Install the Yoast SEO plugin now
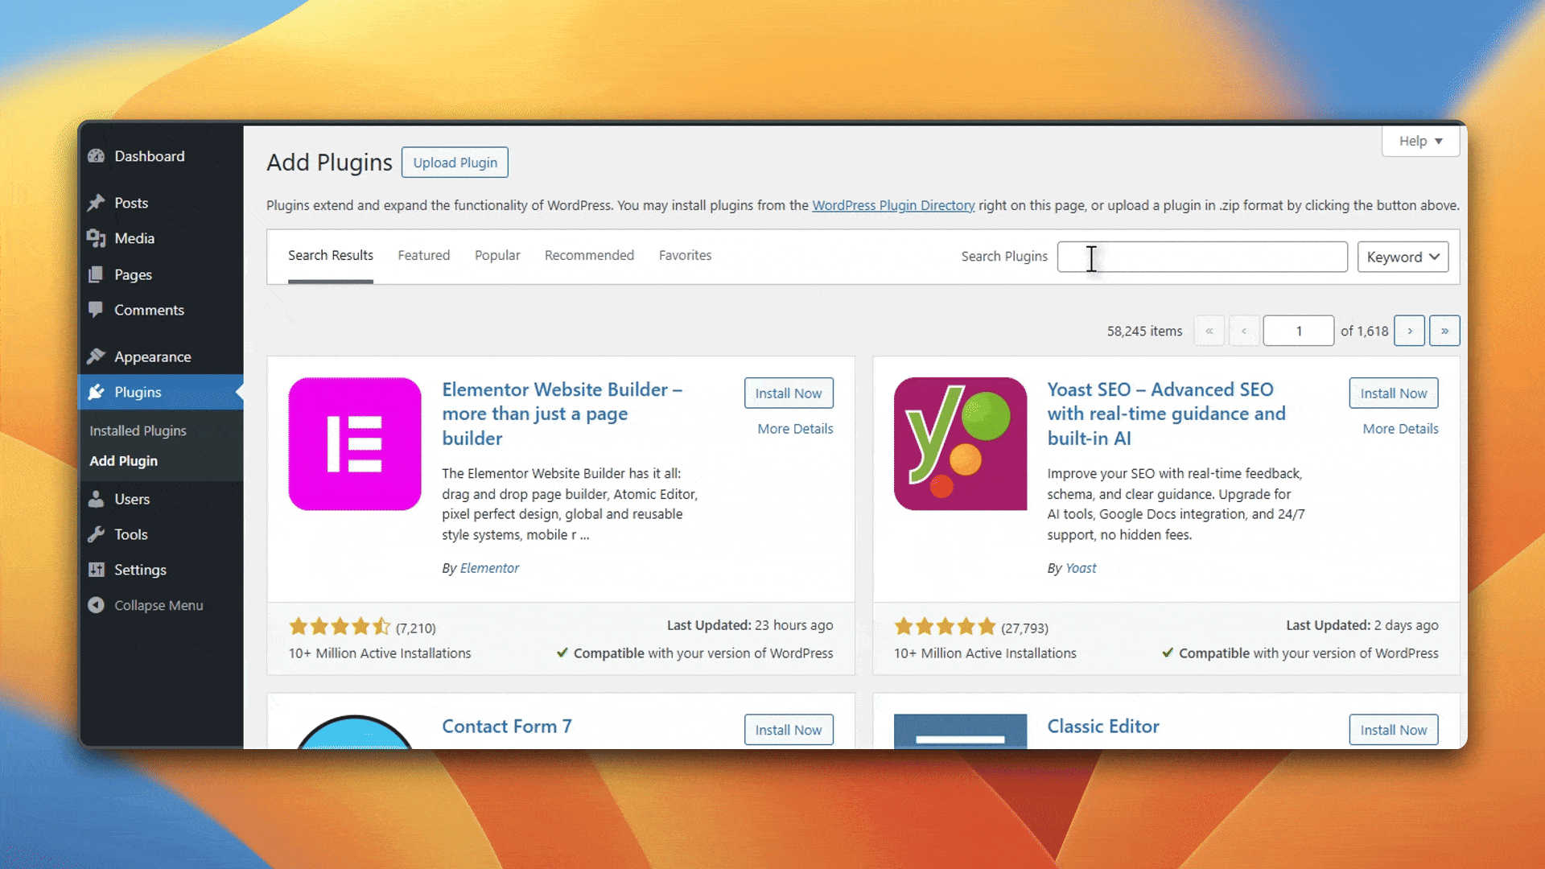The height and width of the screenshot is (869, 1545). point(1393,393)
